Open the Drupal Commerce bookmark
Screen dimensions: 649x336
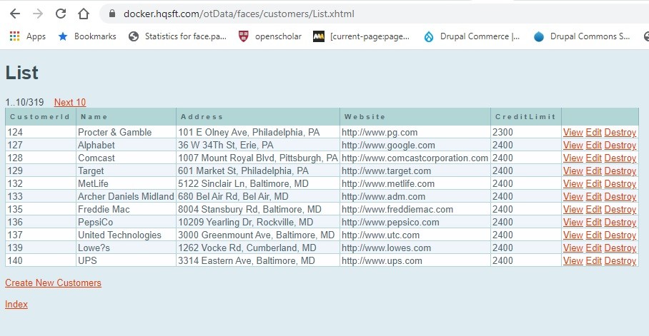pos(472,36)
